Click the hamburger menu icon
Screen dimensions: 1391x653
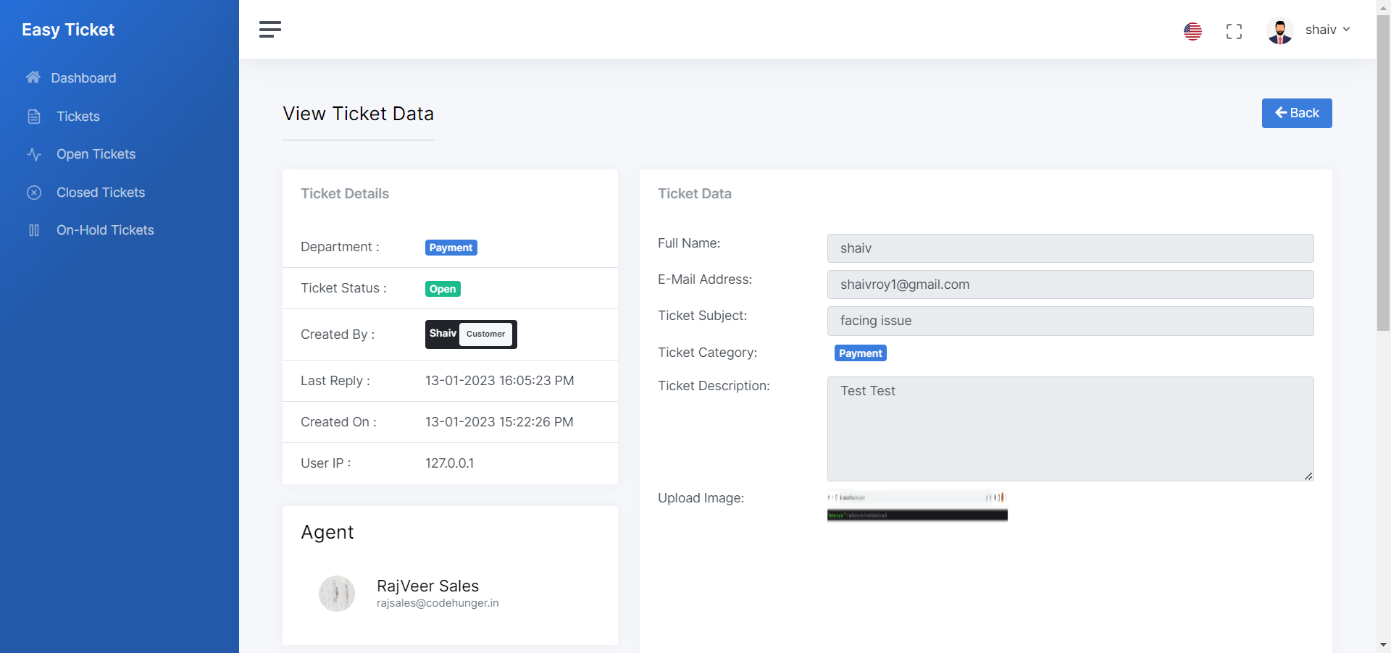(x=270, y=30)
